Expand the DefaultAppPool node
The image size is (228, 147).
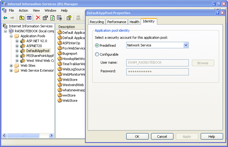(17, 51)
